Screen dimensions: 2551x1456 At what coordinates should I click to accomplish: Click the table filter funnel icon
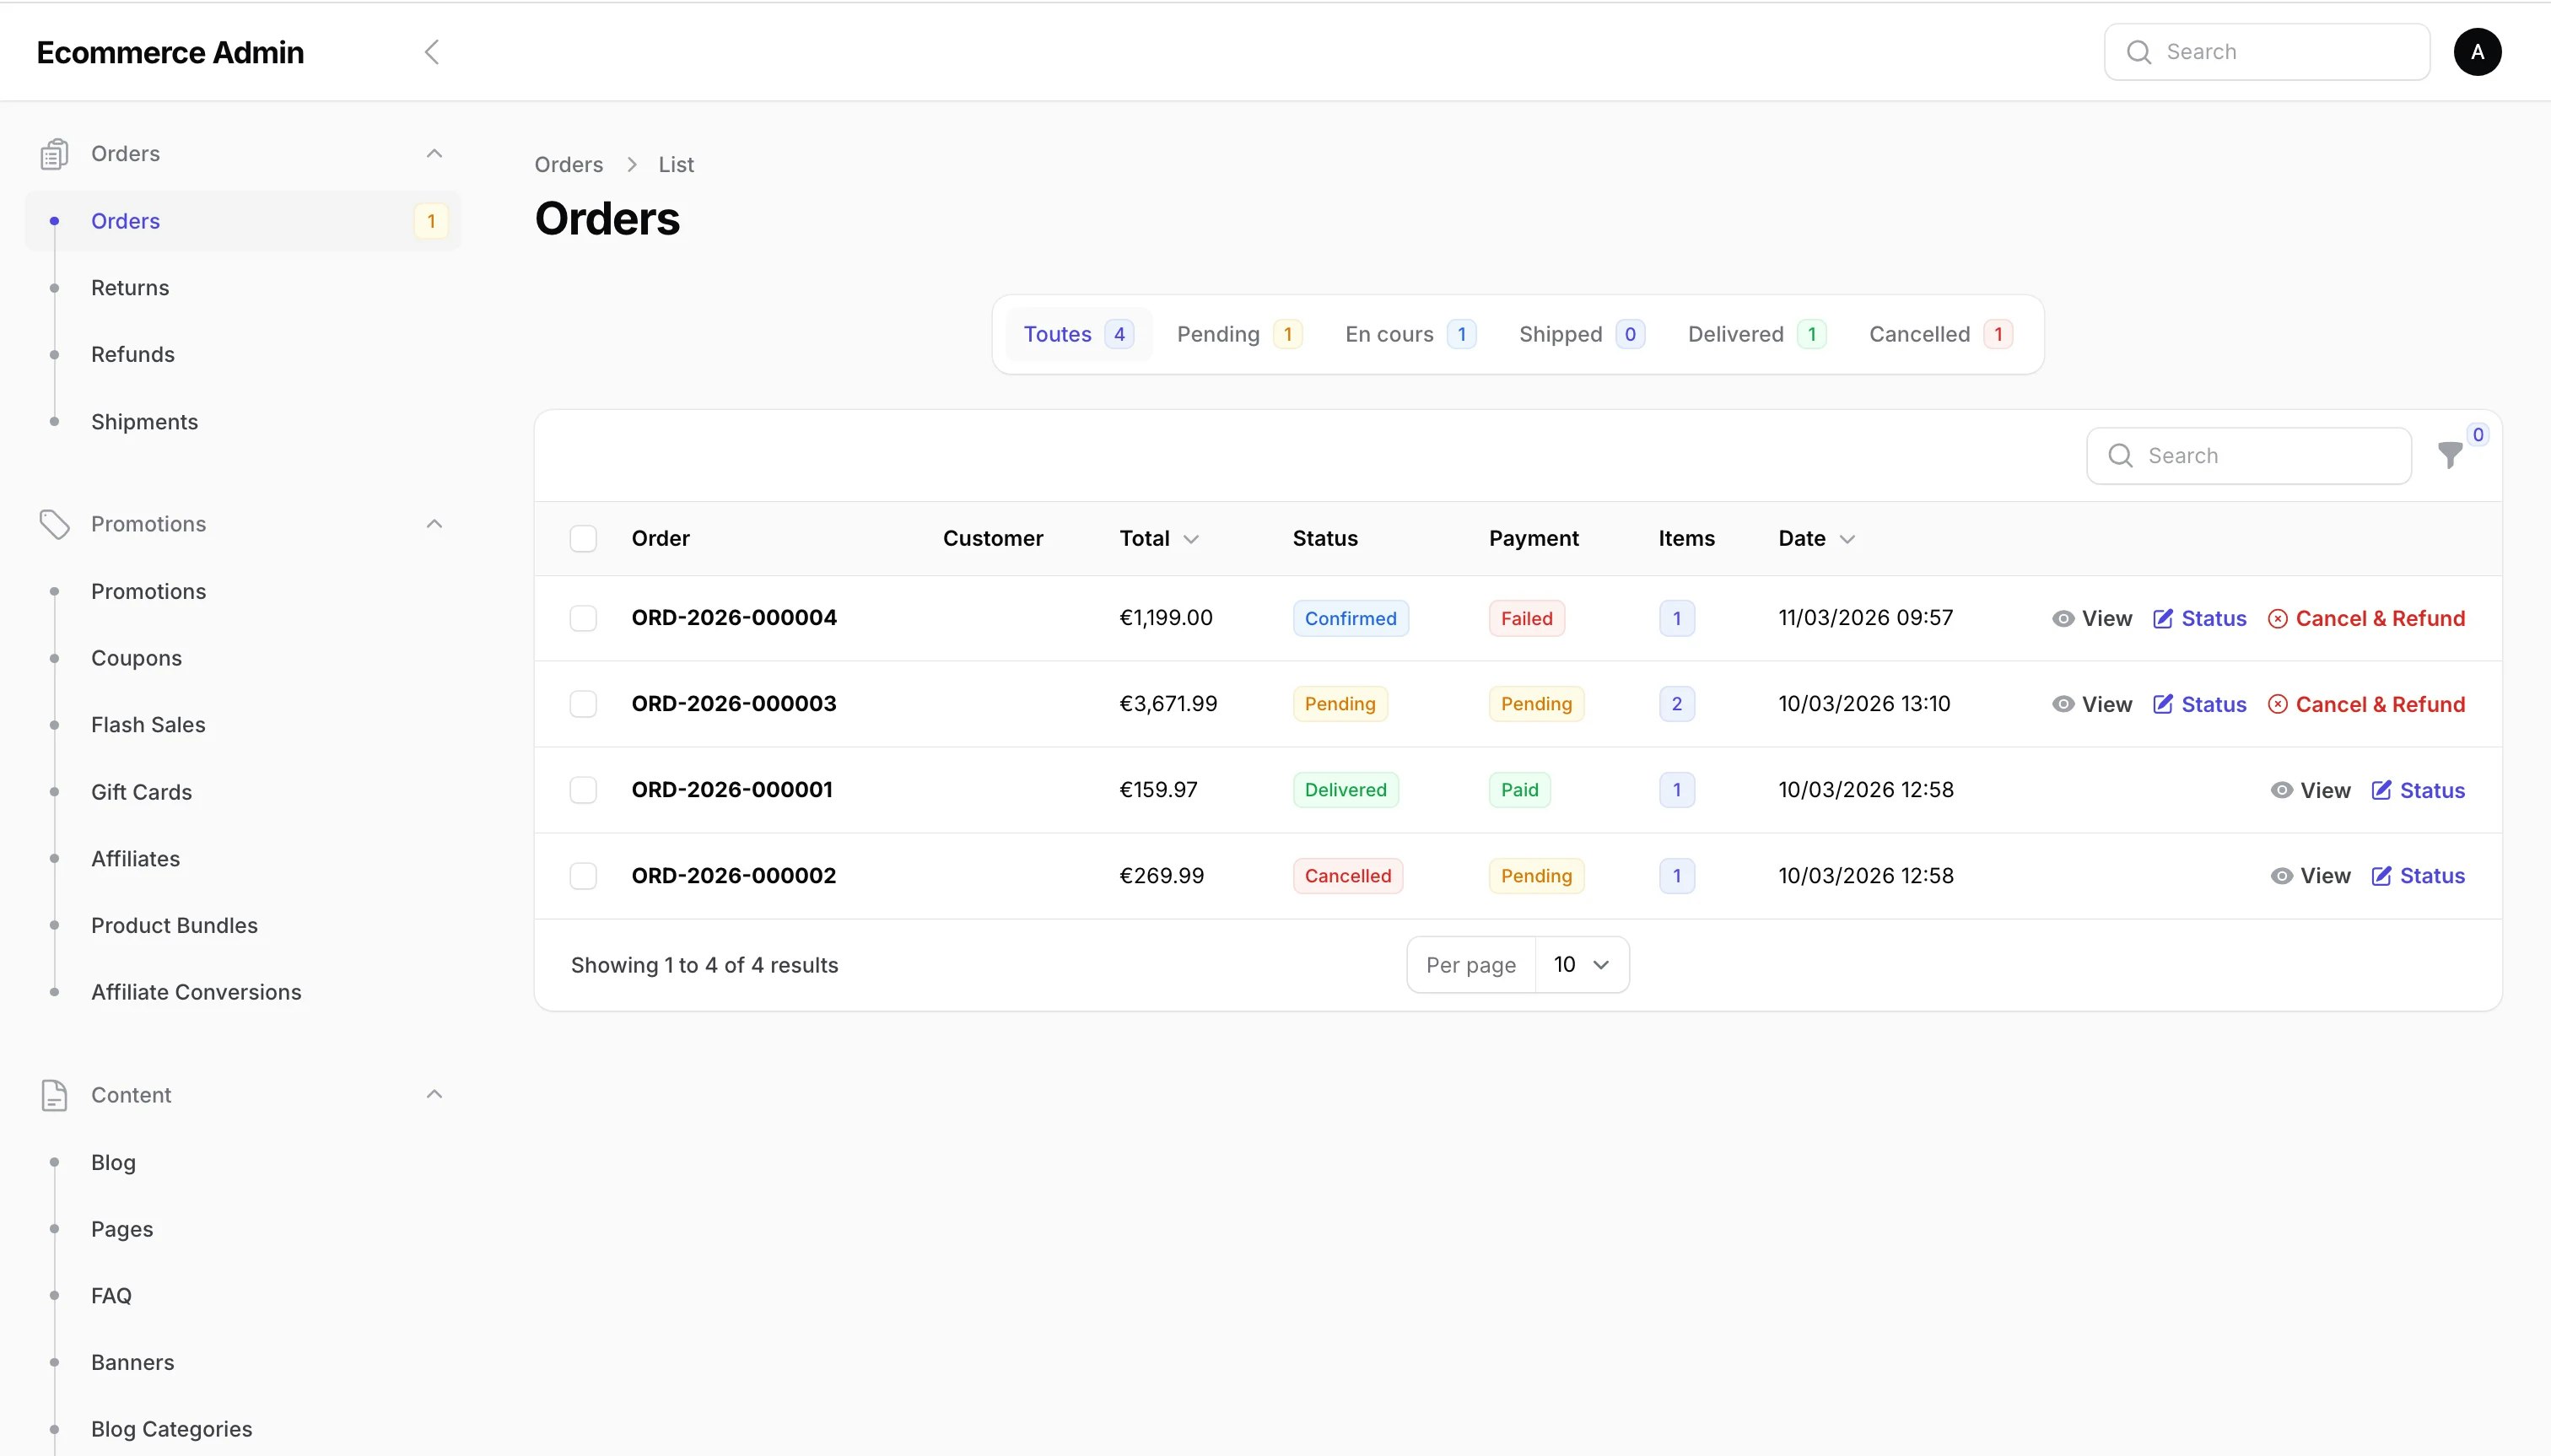point(2449,456)
